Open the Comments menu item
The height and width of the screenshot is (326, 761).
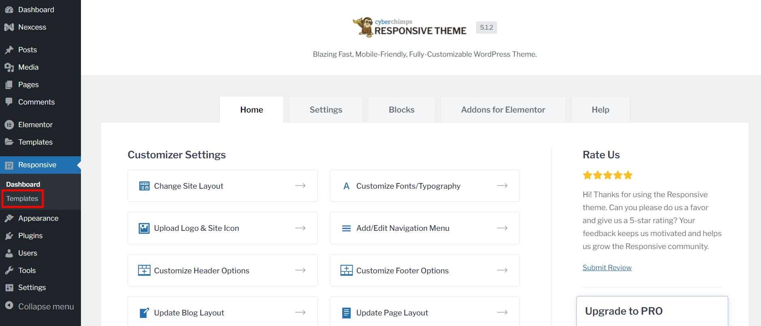click(x=40, y=102)
